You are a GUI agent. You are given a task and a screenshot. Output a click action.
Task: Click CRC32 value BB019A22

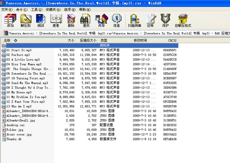(170, 134)
